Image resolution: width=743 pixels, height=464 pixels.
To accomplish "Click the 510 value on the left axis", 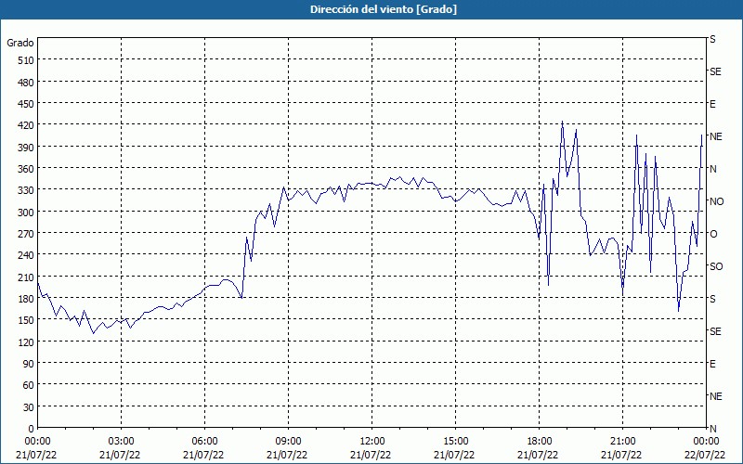I will [x=26, y=60].
